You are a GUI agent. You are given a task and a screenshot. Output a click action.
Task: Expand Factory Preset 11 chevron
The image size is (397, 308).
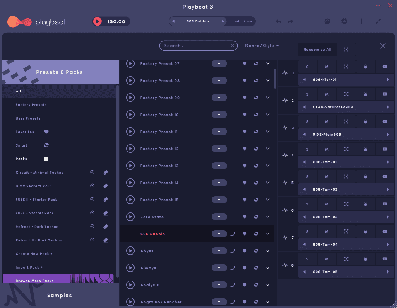click(268, 132)
